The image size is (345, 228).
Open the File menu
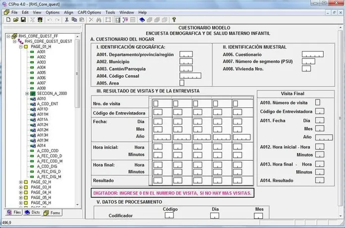click(14, 12)
